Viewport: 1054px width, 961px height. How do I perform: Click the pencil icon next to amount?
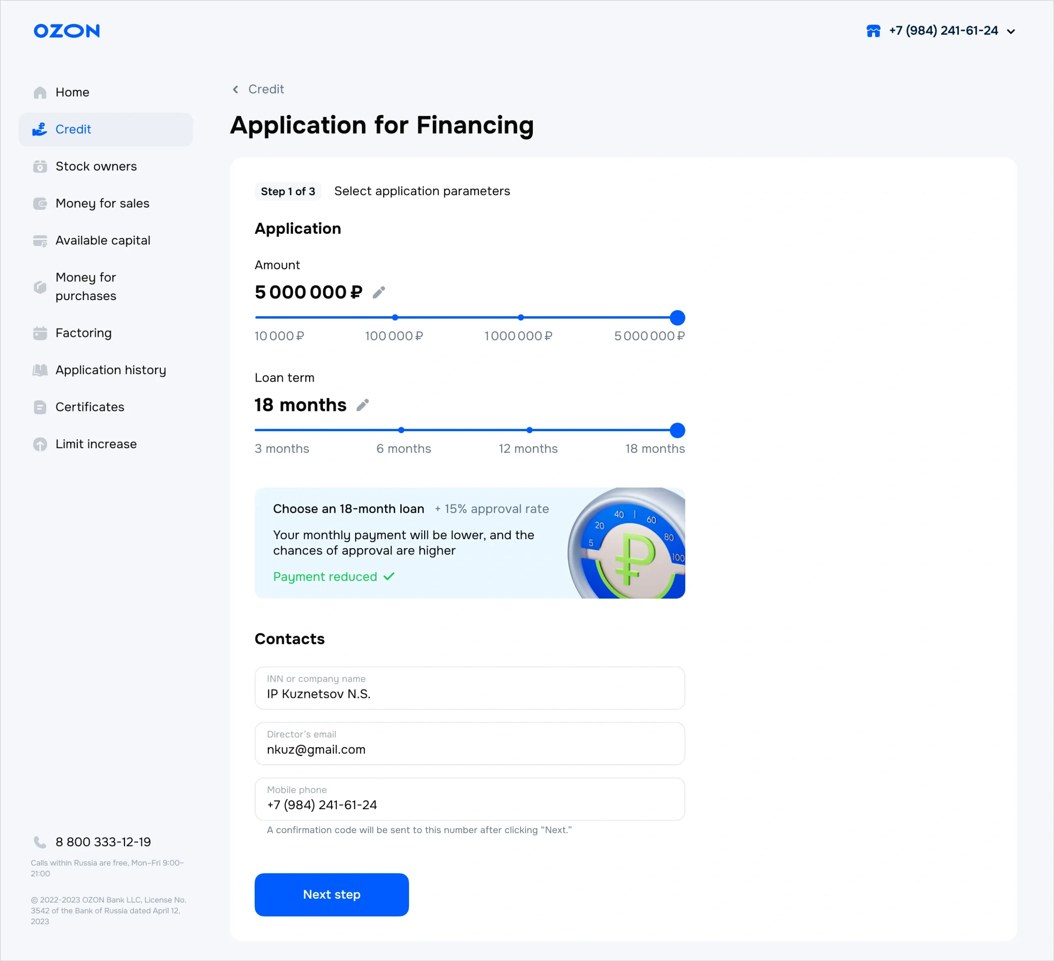tap(379, 292)
